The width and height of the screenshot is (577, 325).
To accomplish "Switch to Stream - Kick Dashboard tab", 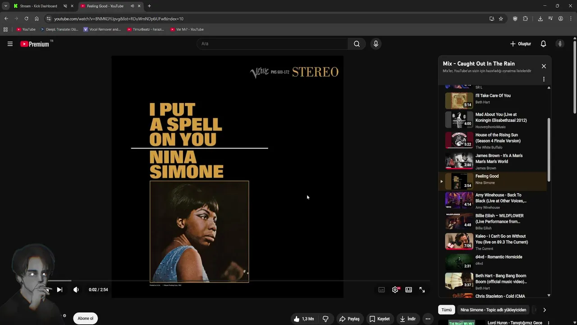I will click(39, 6).
